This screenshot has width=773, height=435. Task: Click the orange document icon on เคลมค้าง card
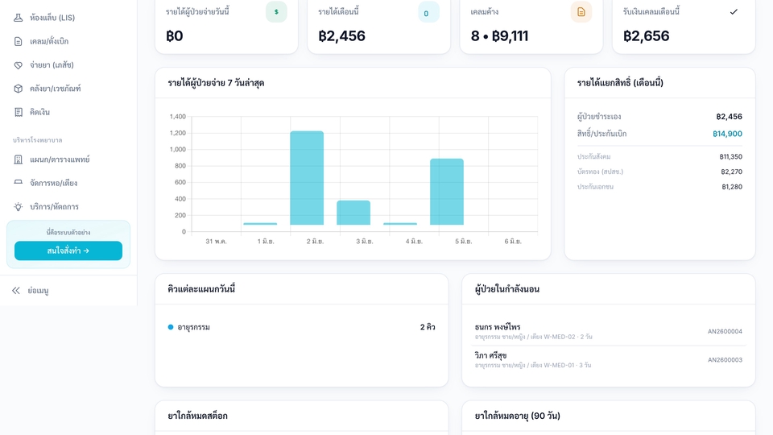point(581,12)
